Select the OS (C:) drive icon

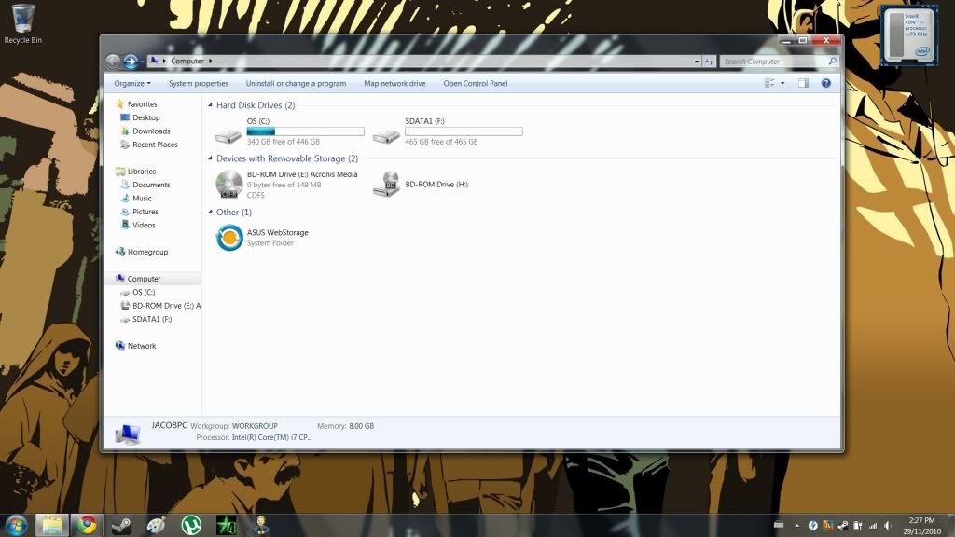click(228, 134)
